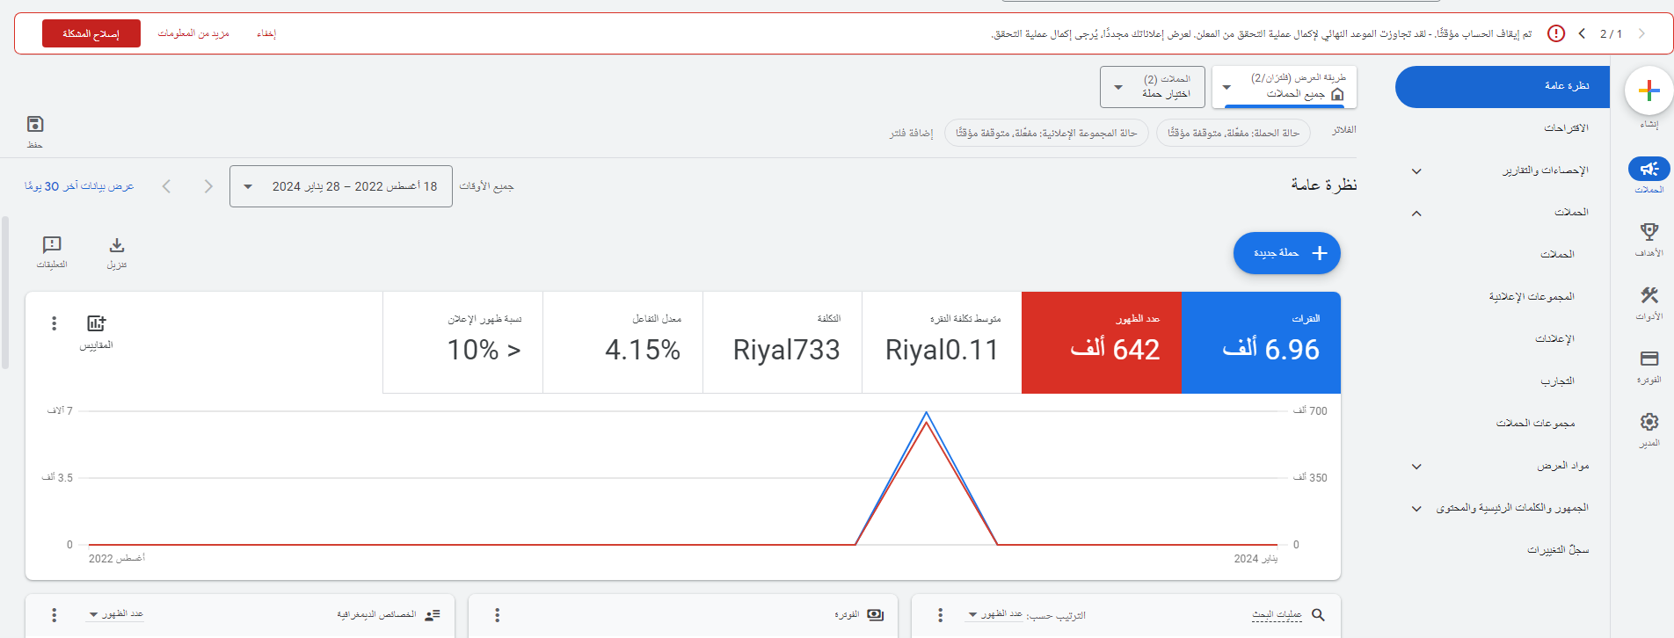
Task: Open three-dot menu of the الفوترة card
Action: [498, 615]
